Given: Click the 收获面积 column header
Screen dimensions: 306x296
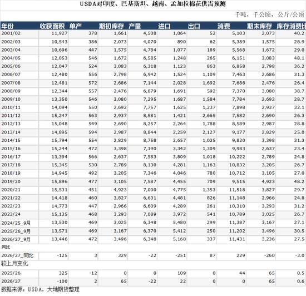Looking at the screenshot, I should click(52, 26).
